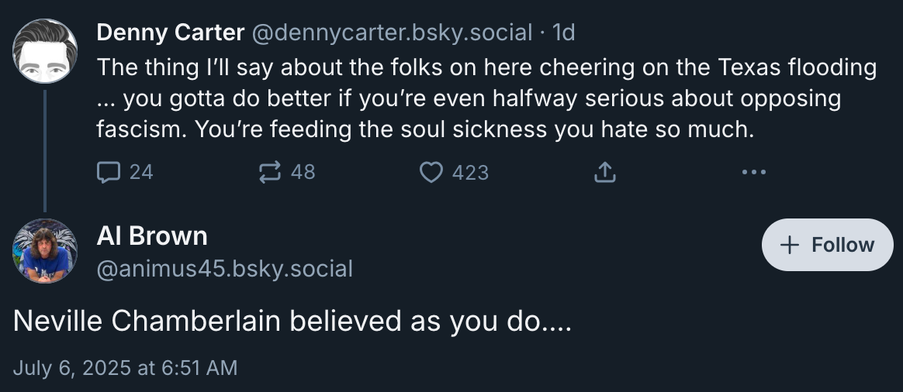Click the Denny Carter display name
The image size is (903, 392).
(x=170, y=33)
